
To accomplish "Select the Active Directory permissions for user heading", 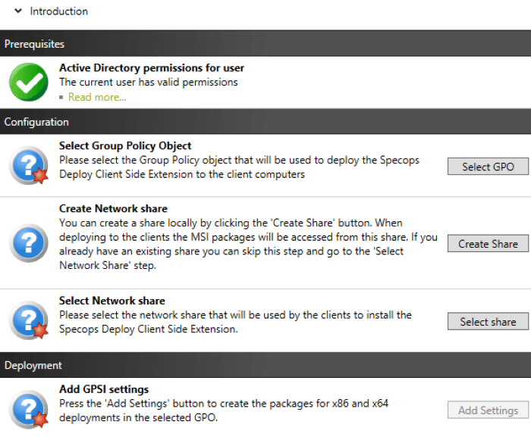I will coord(152,67).
